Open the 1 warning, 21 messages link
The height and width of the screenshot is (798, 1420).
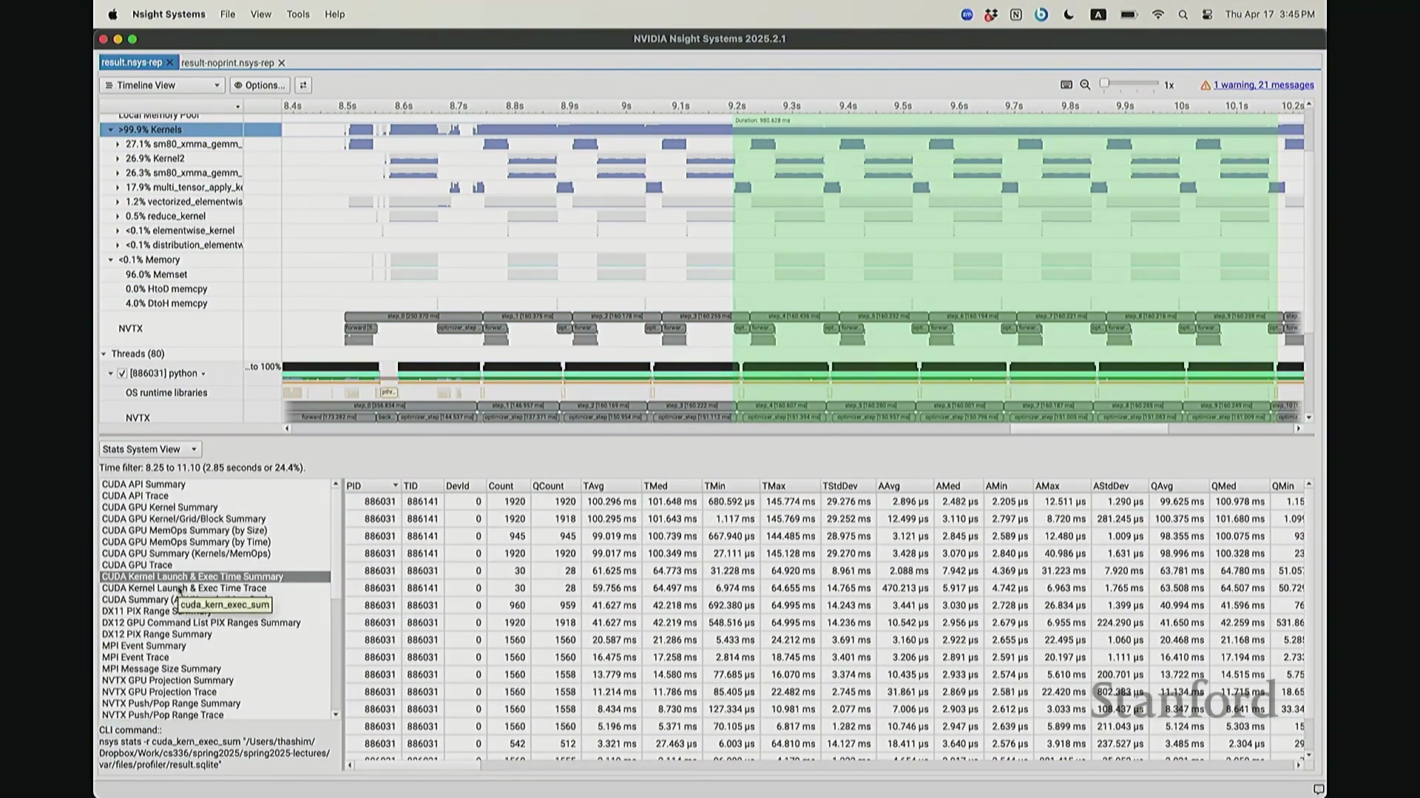[1263, 85]
